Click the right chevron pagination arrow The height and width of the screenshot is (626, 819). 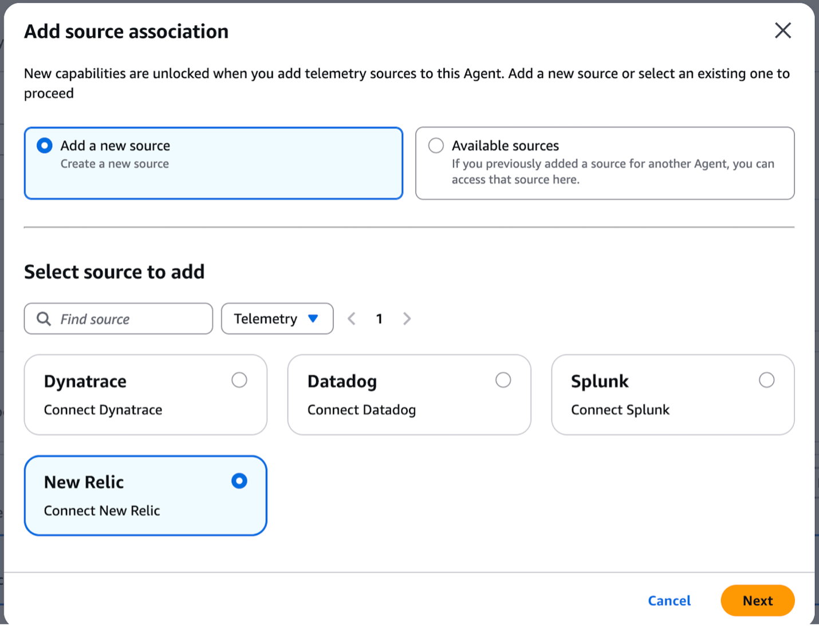tap(407, 318)
